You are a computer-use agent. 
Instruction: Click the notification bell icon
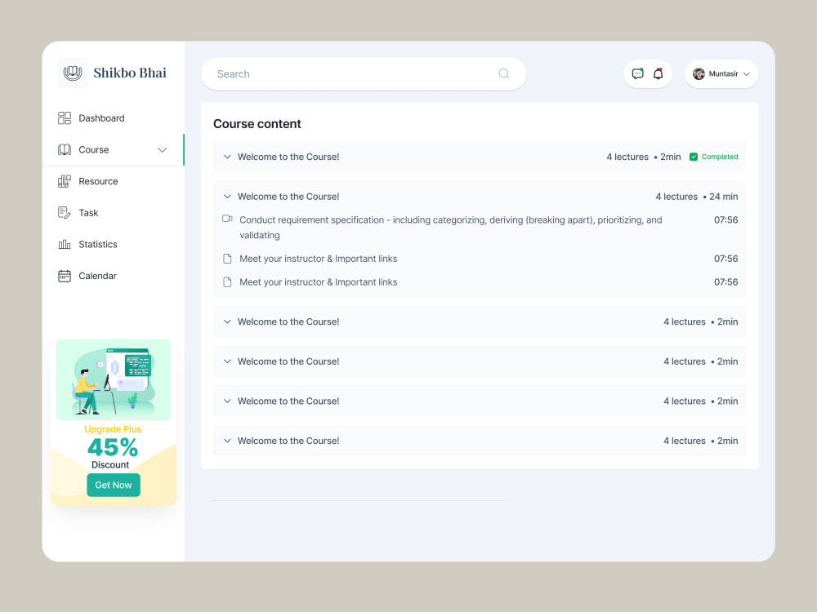click(658, 73)
